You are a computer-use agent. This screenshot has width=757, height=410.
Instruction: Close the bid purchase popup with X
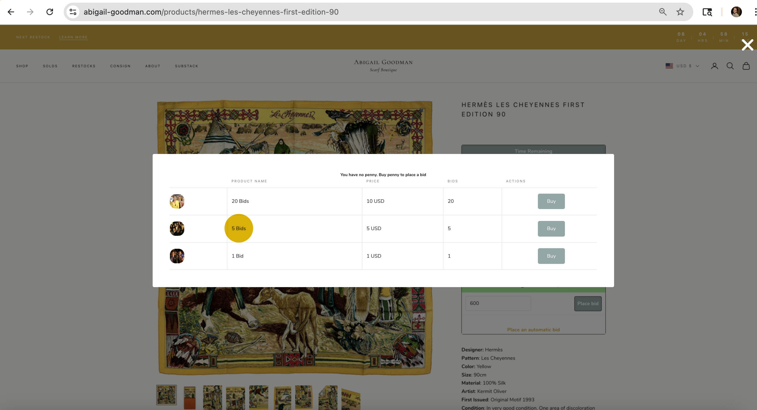pos(747,45)
